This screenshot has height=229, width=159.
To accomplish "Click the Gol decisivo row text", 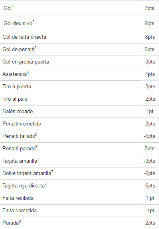I will click(x=18, y=23).
